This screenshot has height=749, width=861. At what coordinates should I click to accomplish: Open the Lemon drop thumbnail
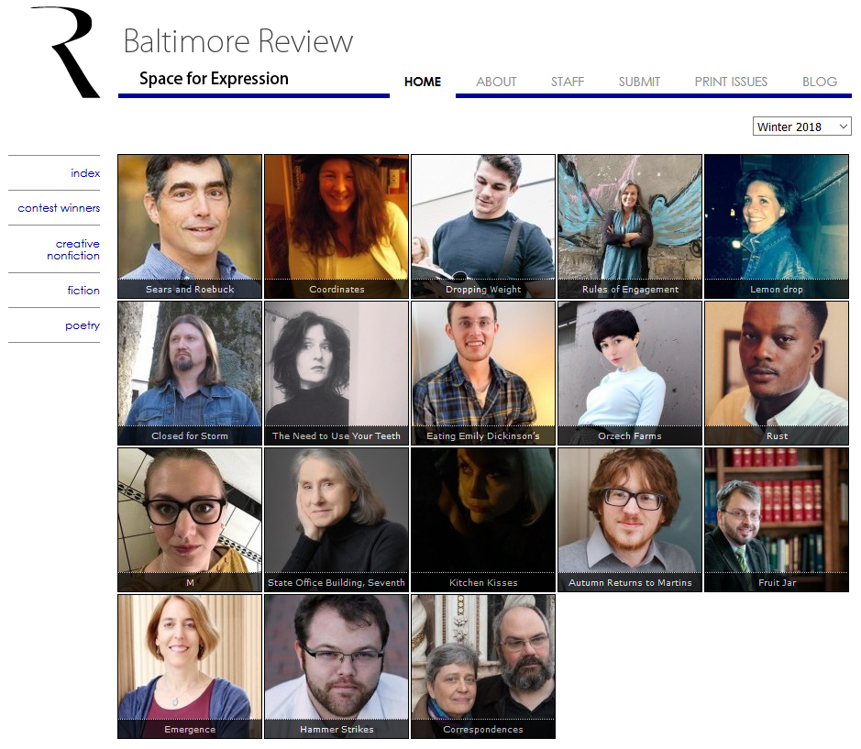[x=777, y=226]
